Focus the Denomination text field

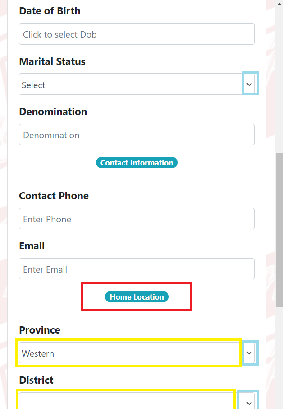137,134
